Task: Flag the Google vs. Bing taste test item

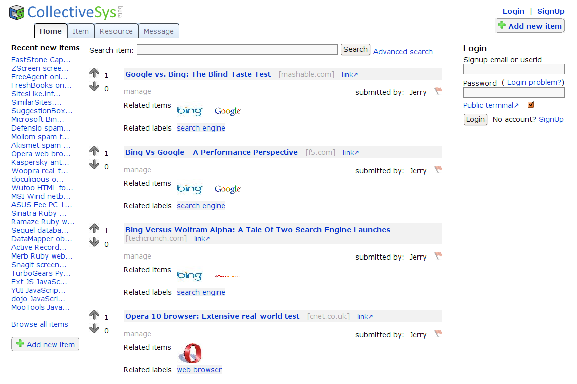Action: 438,91
